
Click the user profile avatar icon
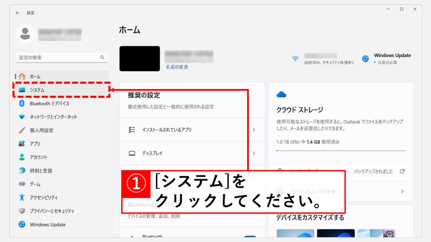pos(25,34)
